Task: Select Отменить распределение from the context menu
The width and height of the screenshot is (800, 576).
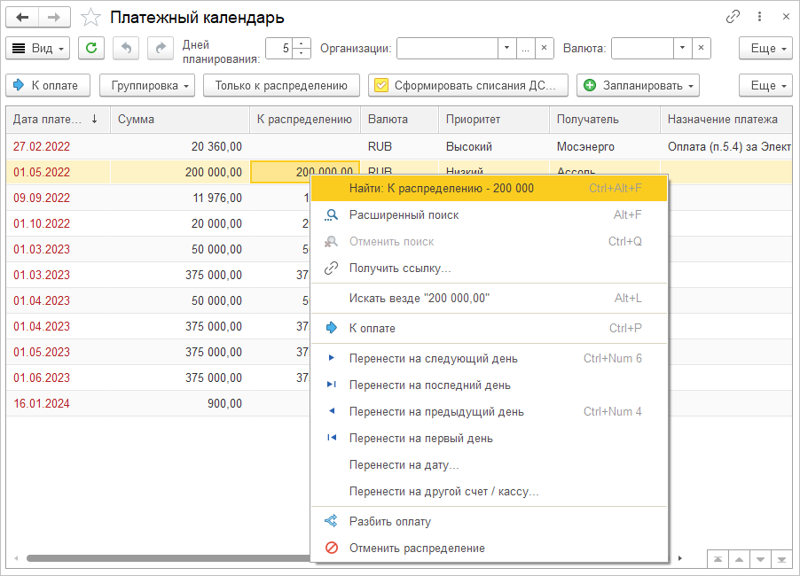Action: [x=417, y=549]
